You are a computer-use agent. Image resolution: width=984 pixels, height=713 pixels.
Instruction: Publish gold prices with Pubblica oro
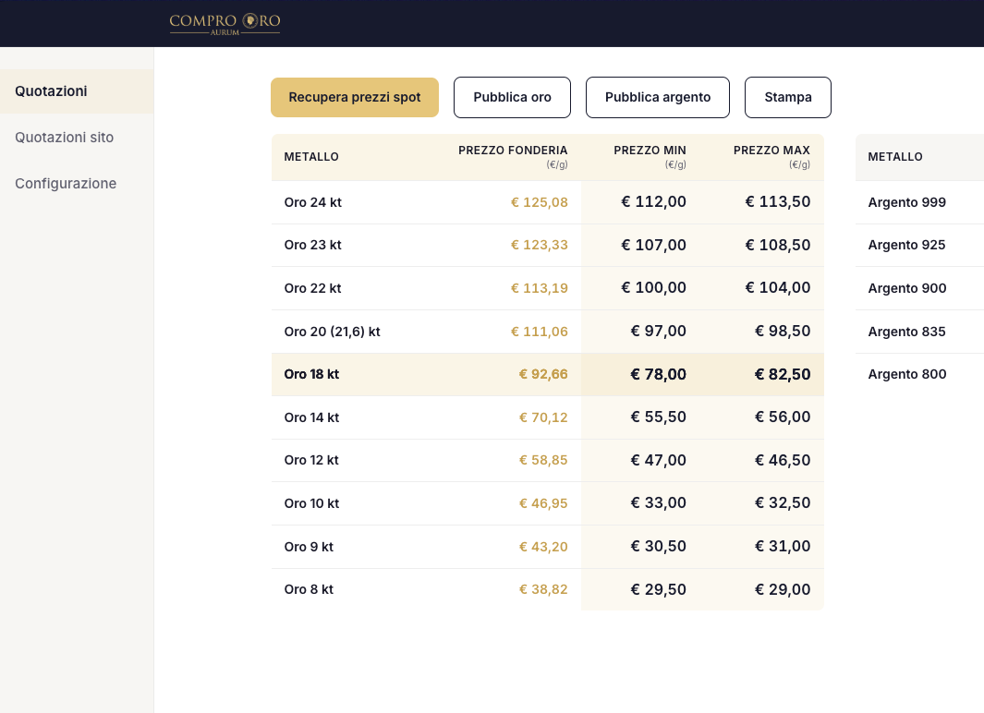point(512,97)
